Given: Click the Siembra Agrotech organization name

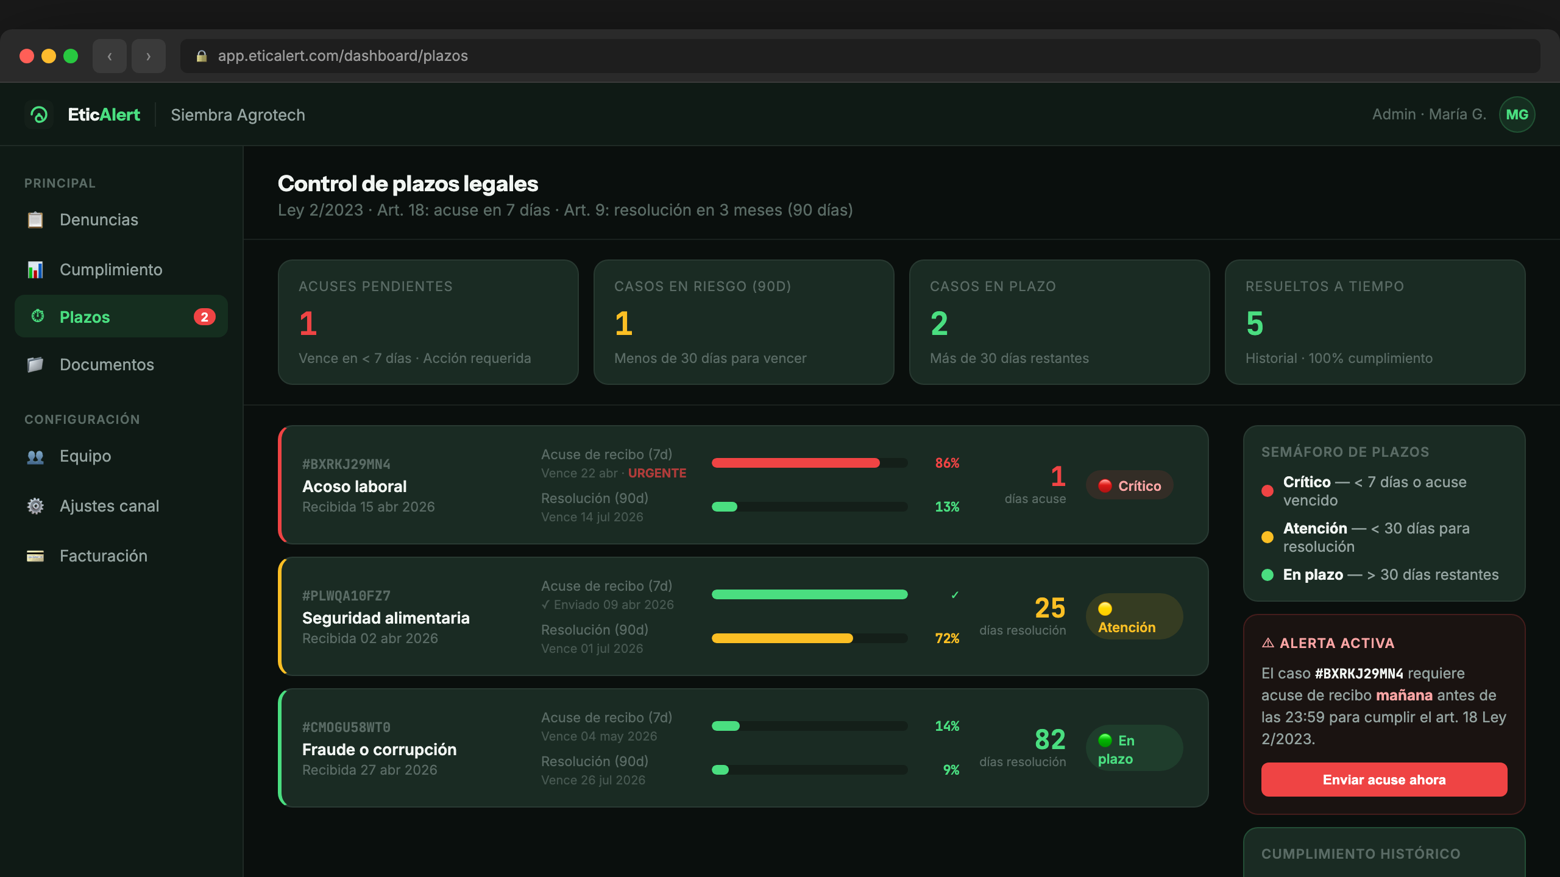Looking at the screenshot, I should pos(238,115).
